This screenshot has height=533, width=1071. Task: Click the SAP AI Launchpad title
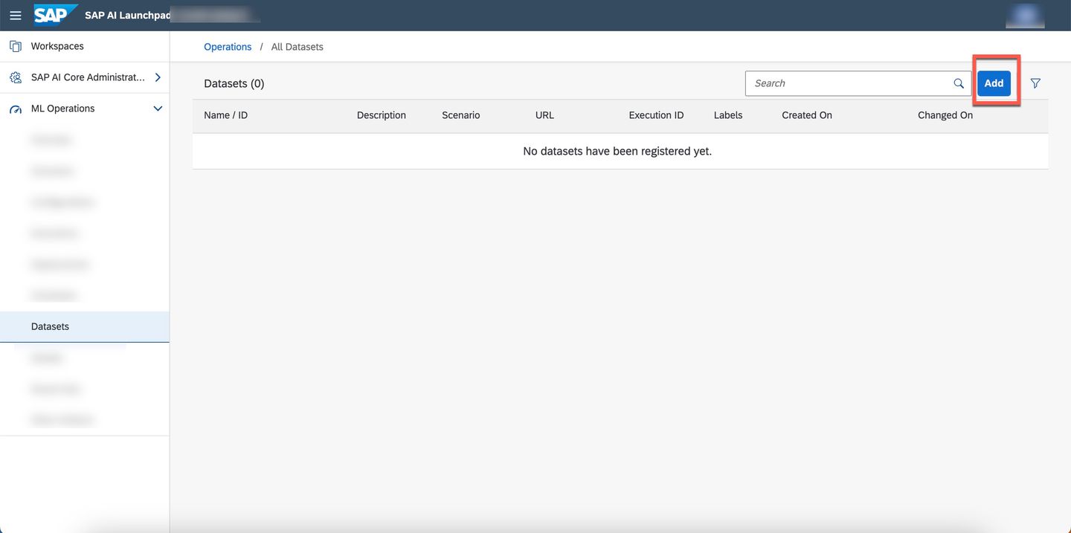coord(128,16)
